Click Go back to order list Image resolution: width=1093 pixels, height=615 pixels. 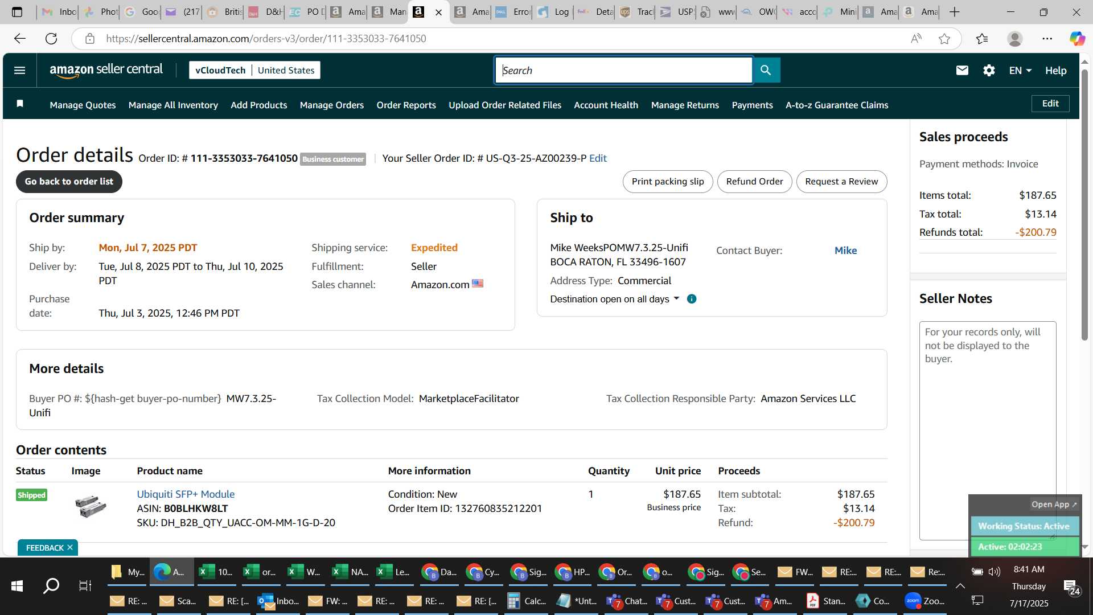tap(69, 181)
